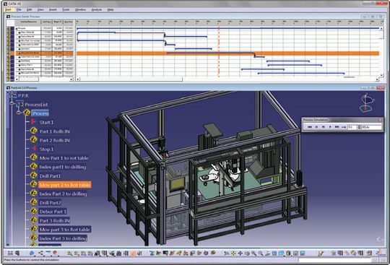Open the File menu
This screenshot has width=390, height=265.
coord(19,9)
